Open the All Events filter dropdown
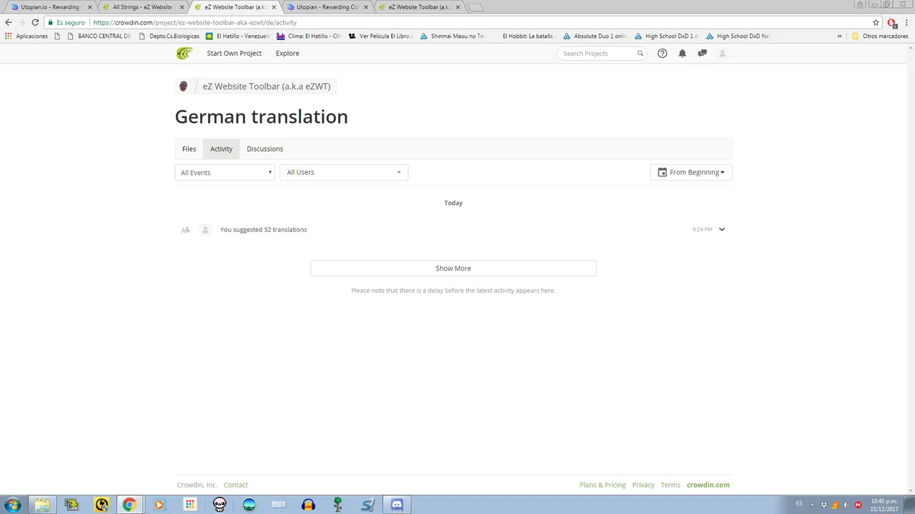This screenshot has width=915, height=514. pos(224,172)
